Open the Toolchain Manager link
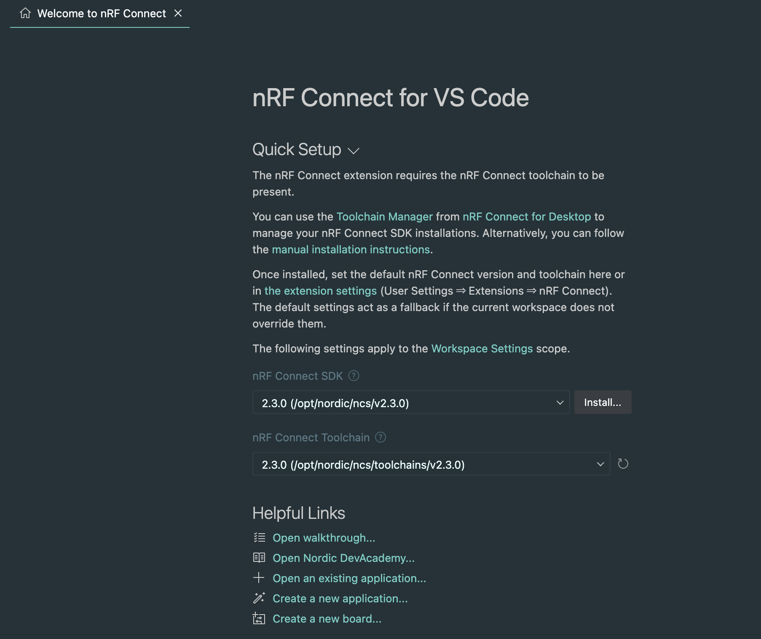The width and height of the screenshot is (761, 639). [x=384, y=217]
